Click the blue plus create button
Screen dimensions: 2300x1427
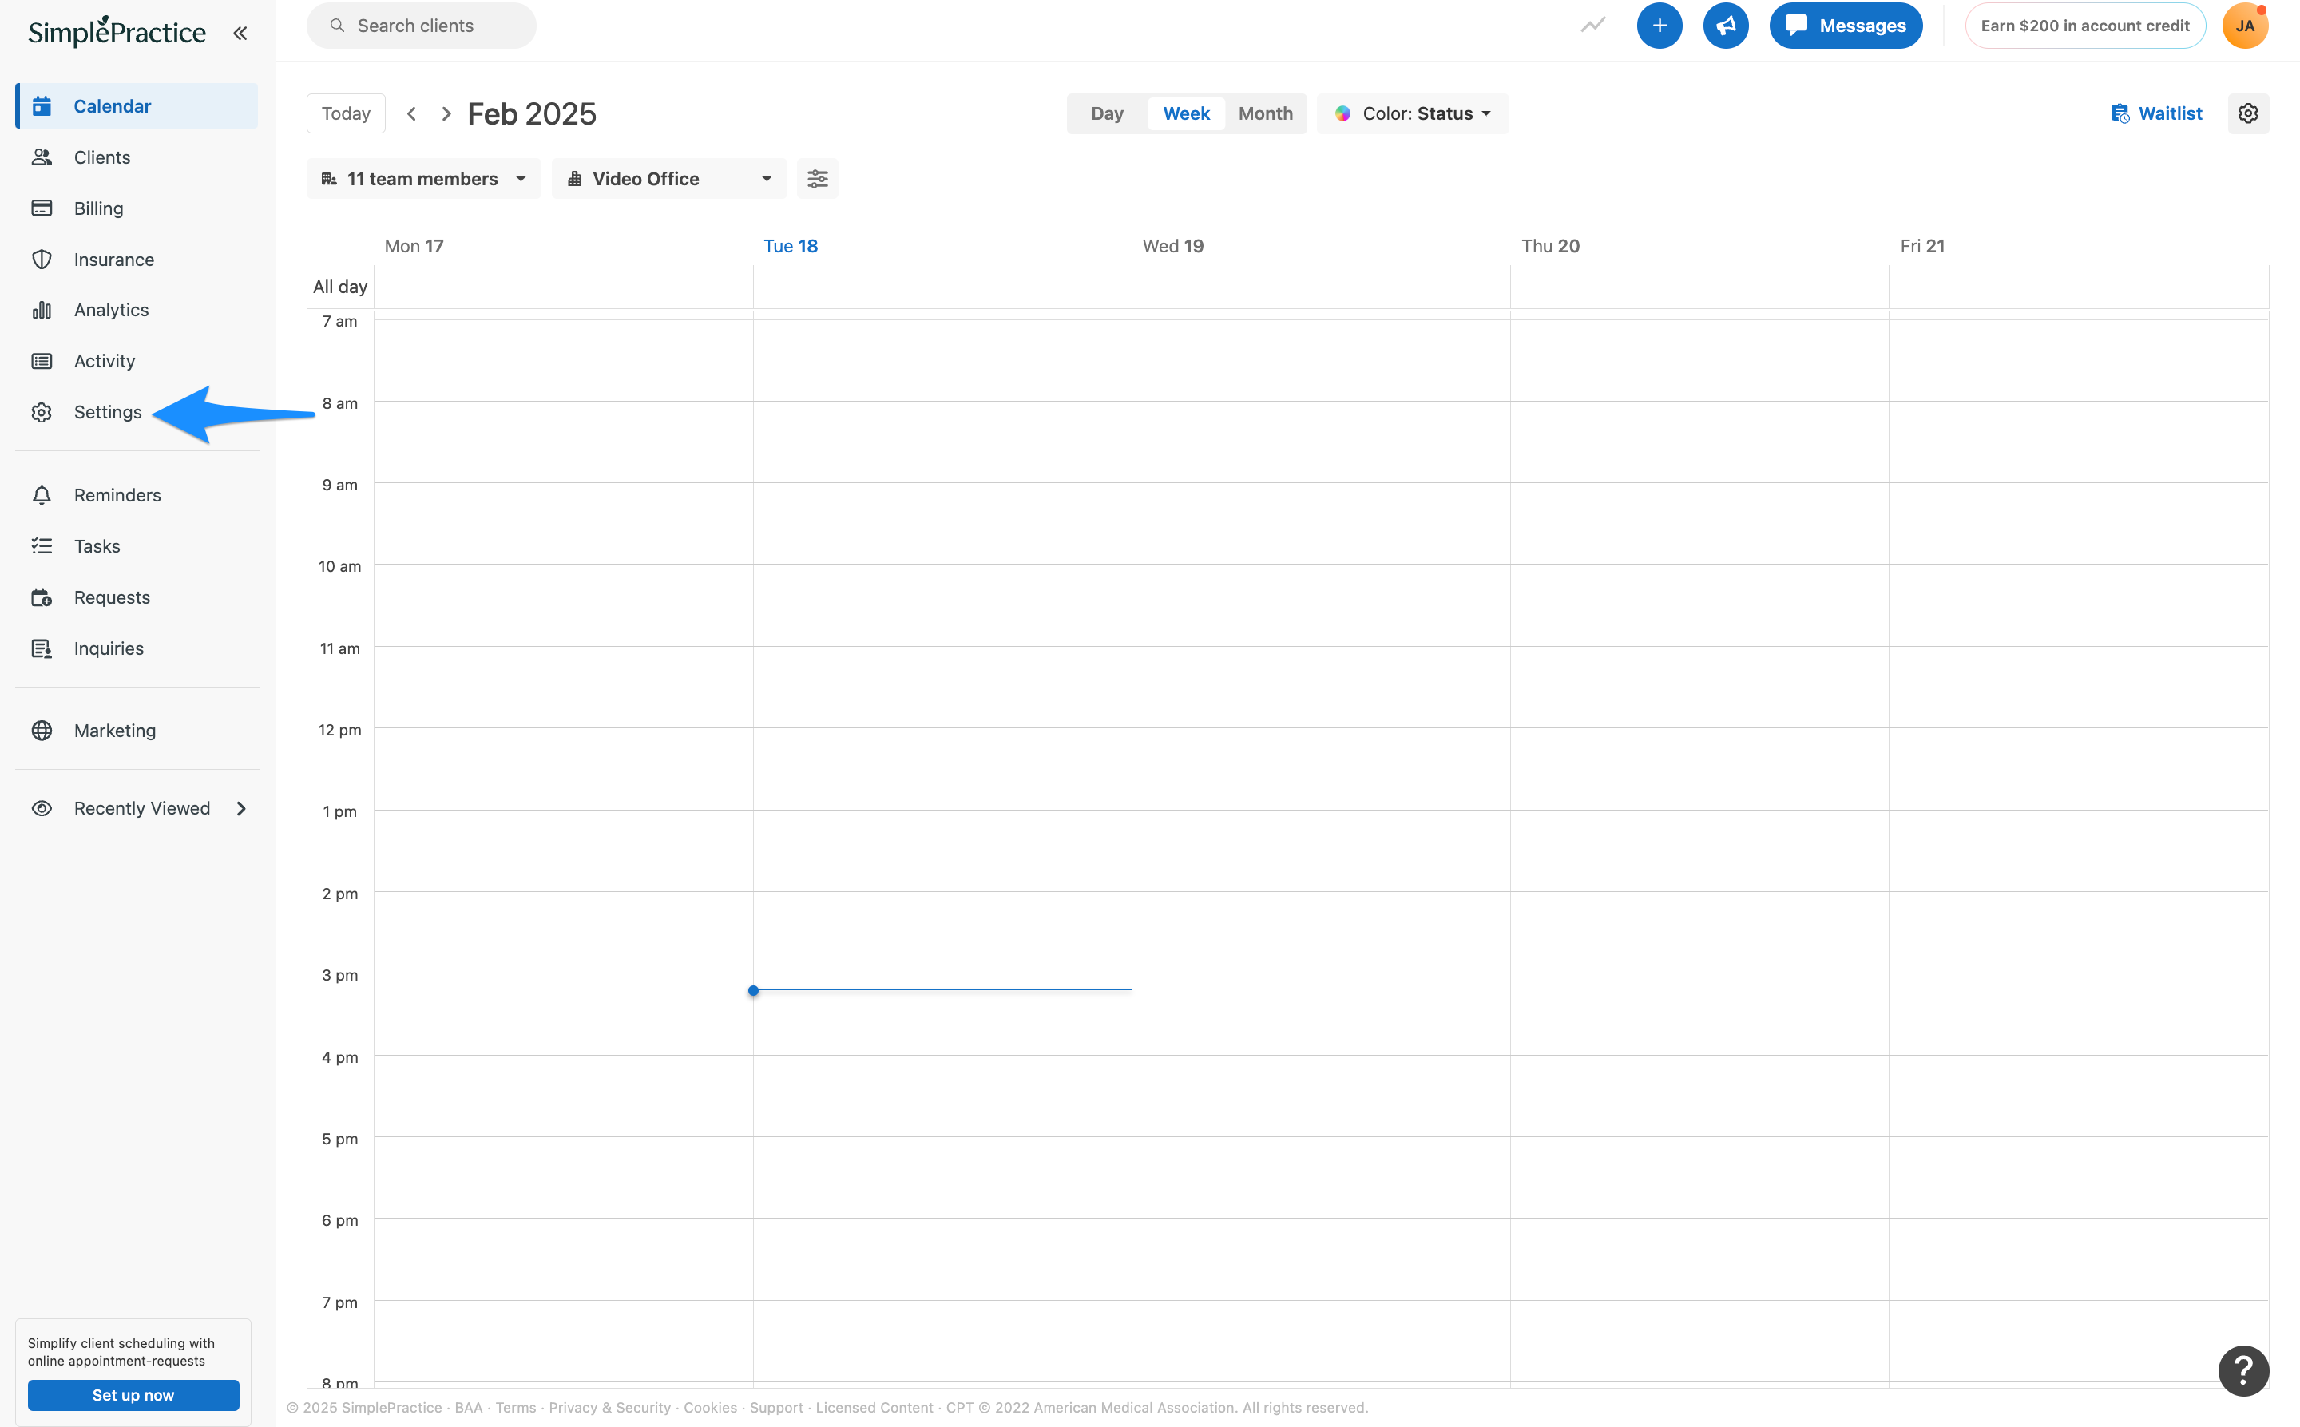(1658, 26)
